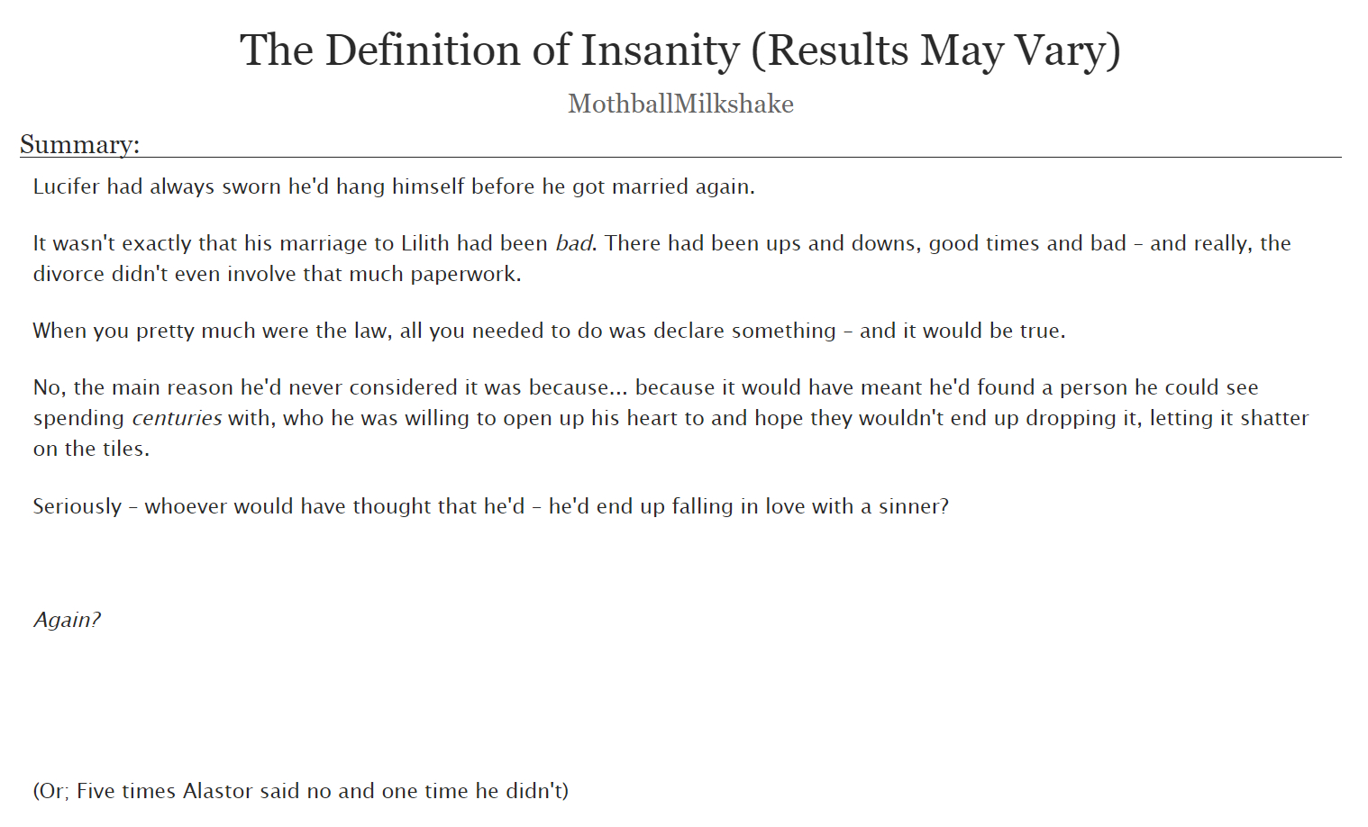Image resolution: width=1368 pixels, height=827 pixels.
Task: Click the phrase 'and it would be true'
Action: (962, 331)
